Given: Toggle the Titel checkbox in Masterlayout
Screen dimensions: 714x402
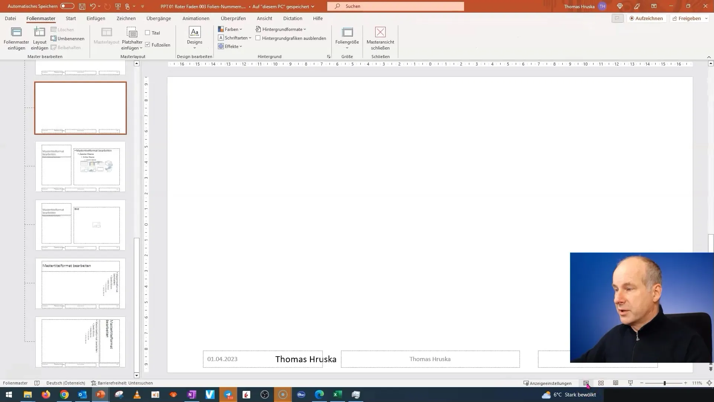Looking at the screenshot, I should click(147, 32).
